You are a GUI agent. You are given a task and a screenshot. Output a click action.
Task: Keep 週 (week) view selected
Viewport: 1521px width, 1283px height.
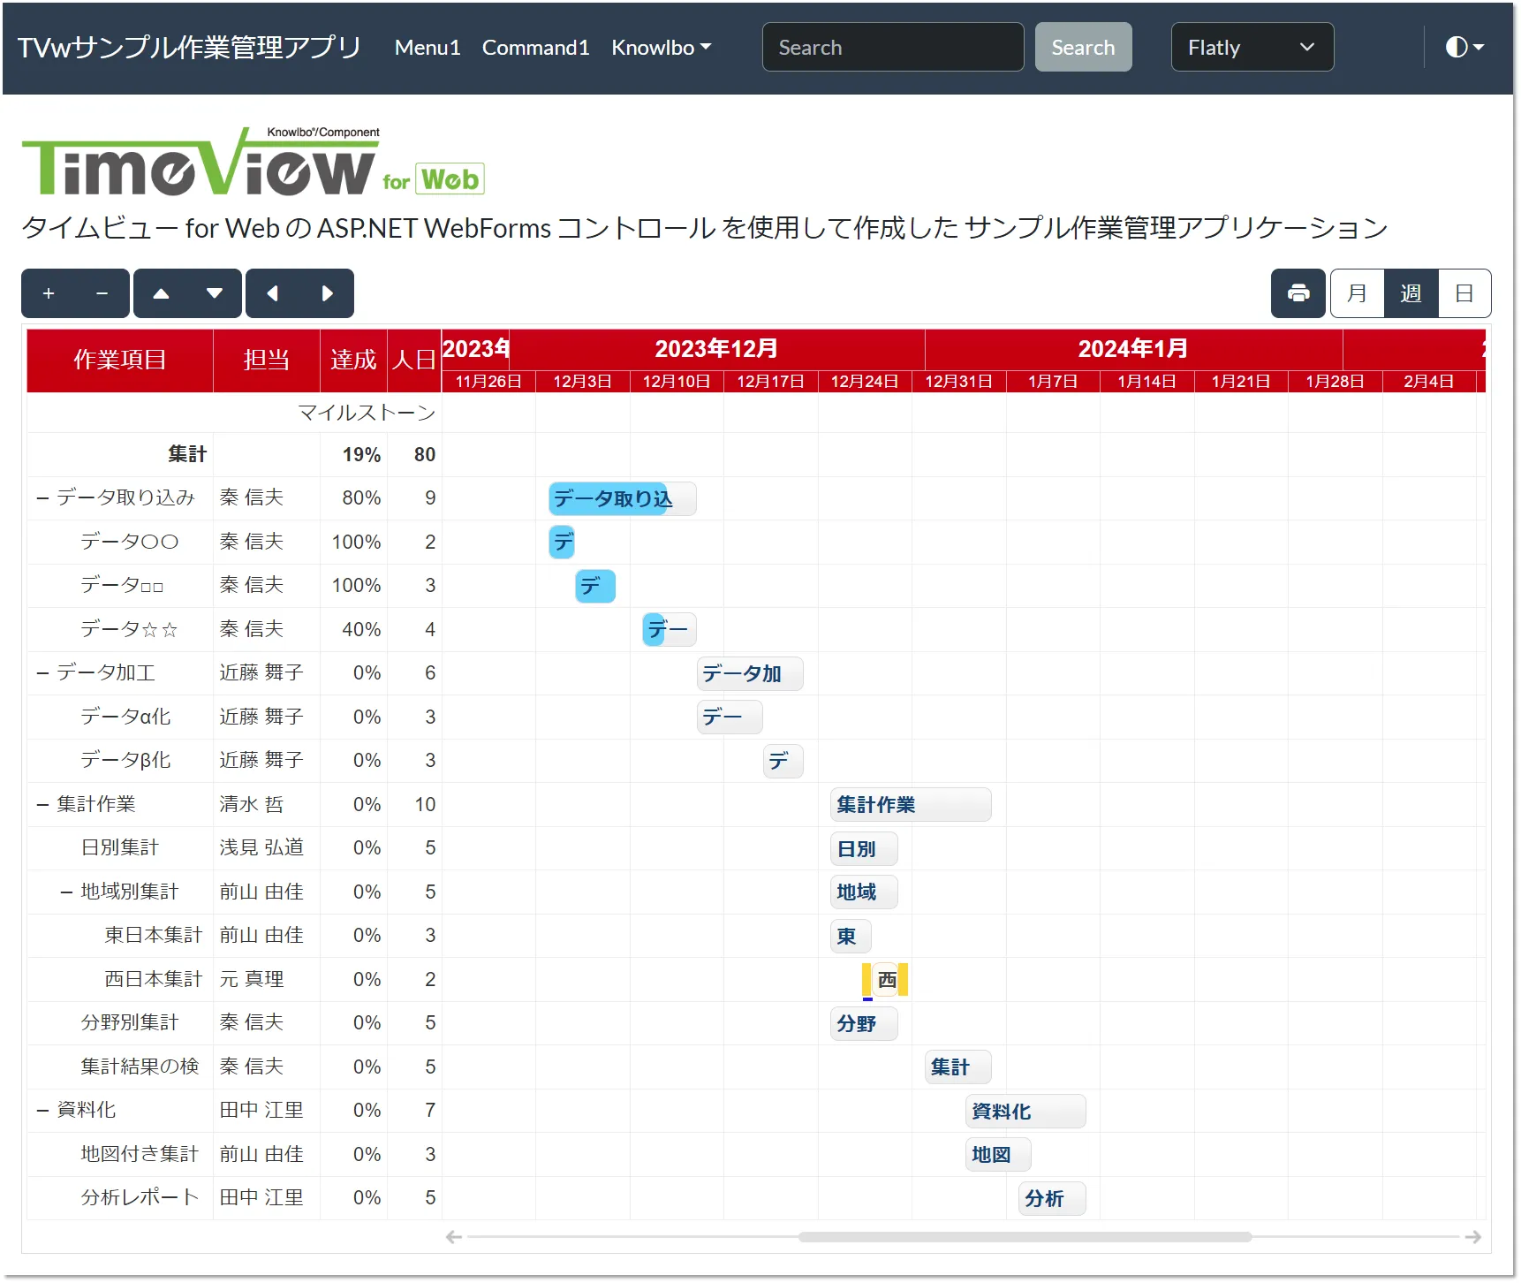coord(1411,292)
